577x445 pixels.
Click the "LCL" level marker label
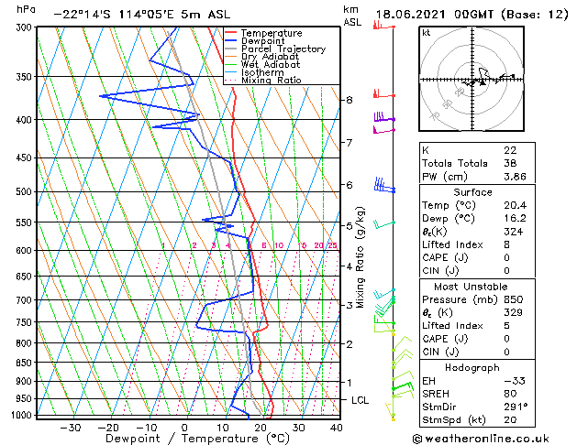coord(360,400)
